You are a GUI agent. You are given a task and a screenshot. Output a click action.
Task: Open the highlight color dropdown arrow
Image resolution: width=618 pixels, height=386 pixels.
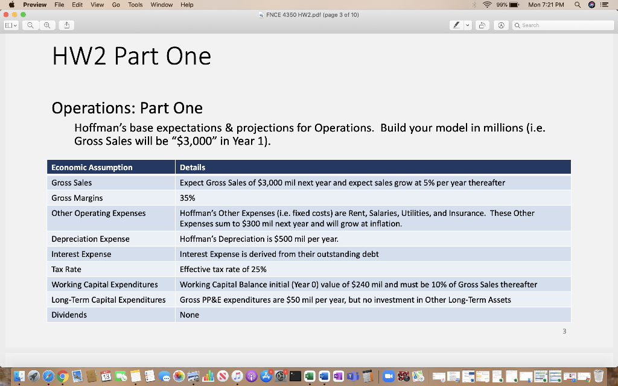tap(468, 25)
